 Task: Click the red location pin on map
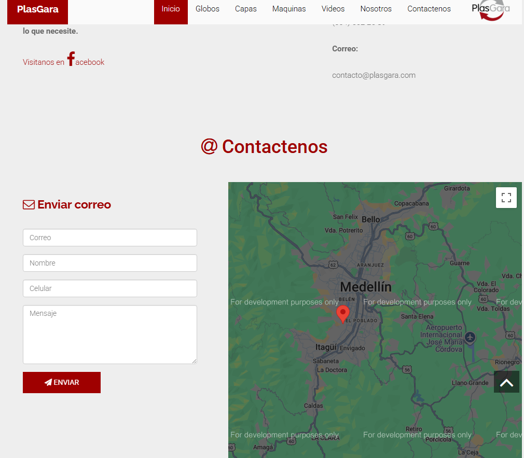pos(342,313)
